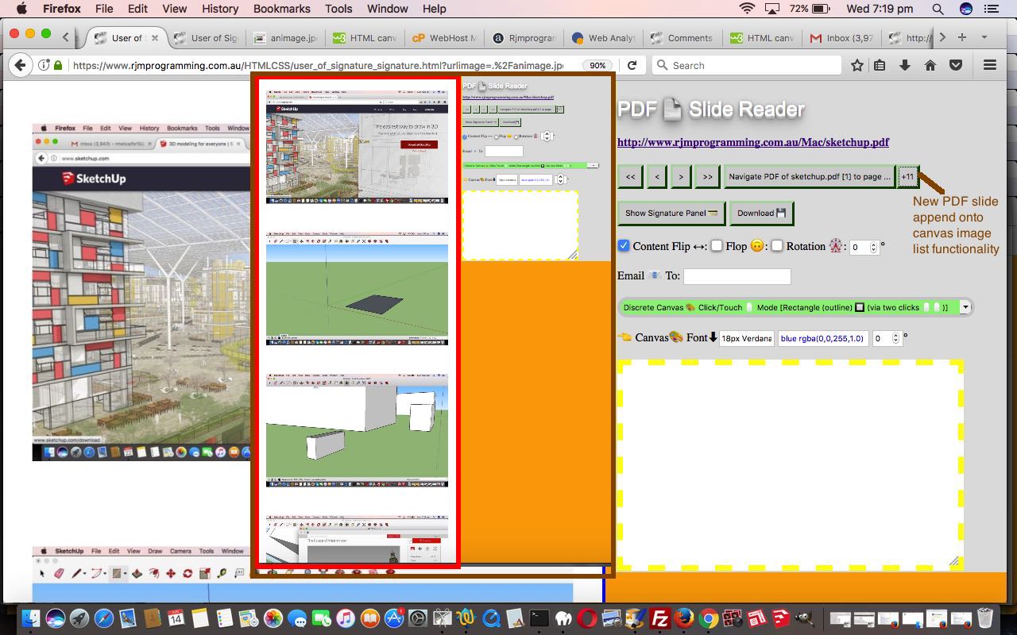Launch Siri from the Dock

pos(56,618)
